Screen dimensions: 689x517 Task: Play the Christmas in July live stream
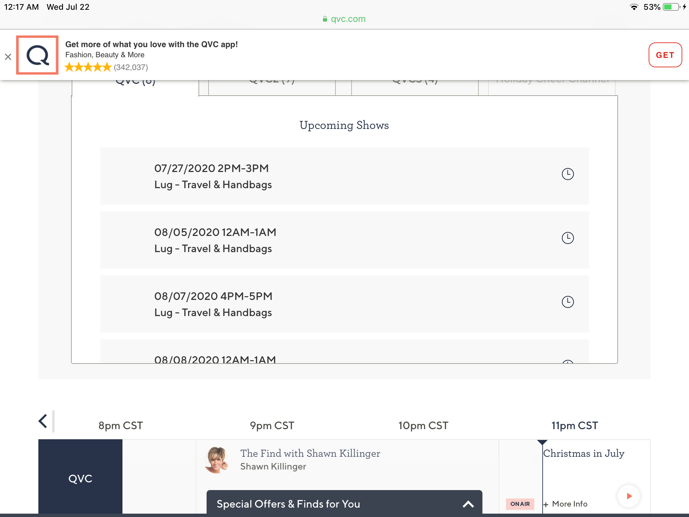(628, 496)
